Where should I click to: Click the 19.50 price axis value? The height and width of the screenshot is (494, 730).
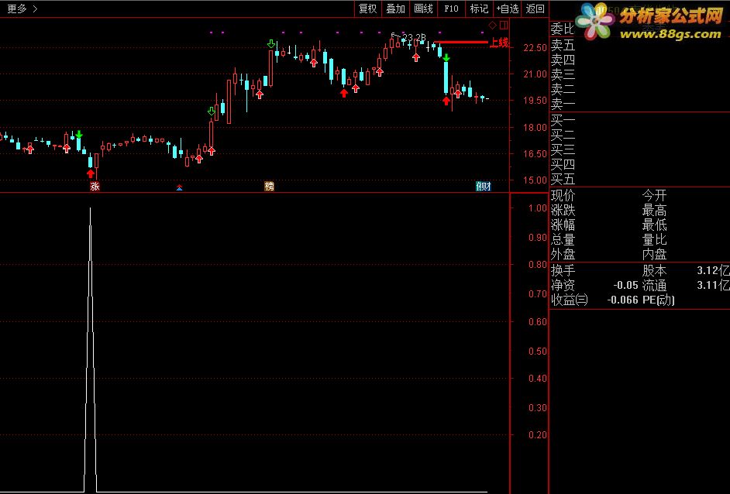535,101
